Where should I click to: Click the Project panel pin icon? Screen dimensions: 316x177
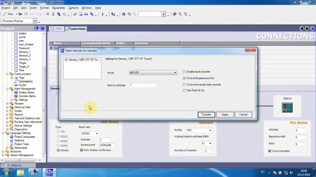37,29
